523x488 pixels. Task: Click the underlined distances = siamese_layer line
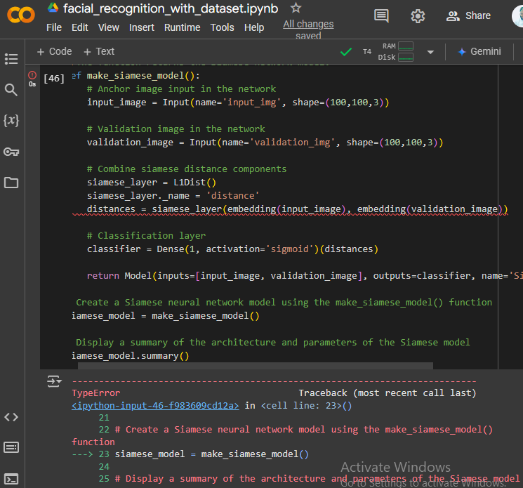(297, 209)
